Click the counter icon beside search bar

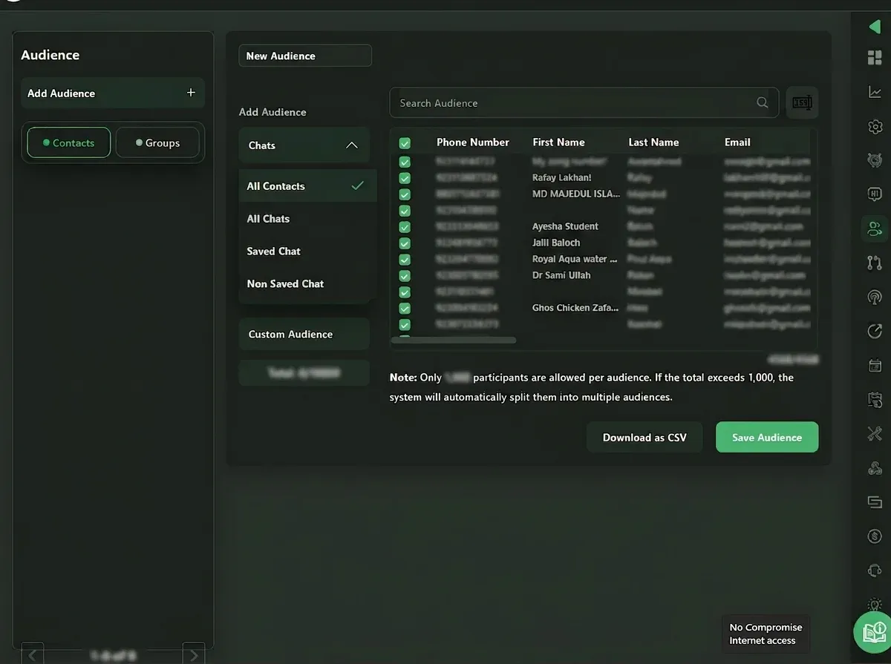tap(802, 103)
